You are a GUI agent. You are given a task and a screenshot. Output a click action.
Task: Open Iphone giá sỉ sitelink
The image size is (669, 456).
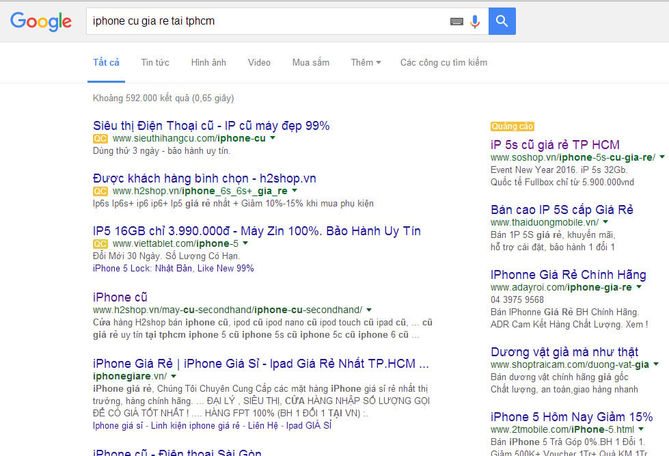coord(118,426)
